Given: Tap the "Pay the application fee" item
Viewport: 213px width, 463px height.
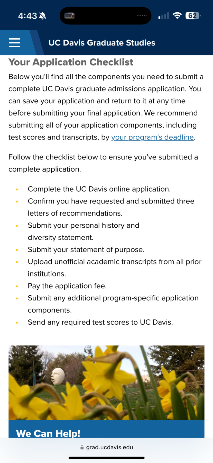Looking at the screenshot, I should point(67,286).
